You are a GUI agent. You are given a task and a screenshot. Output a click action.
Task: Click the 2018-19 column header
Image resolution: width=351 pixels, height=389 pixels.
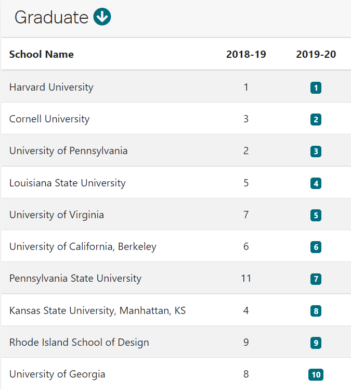pos(246,54)
